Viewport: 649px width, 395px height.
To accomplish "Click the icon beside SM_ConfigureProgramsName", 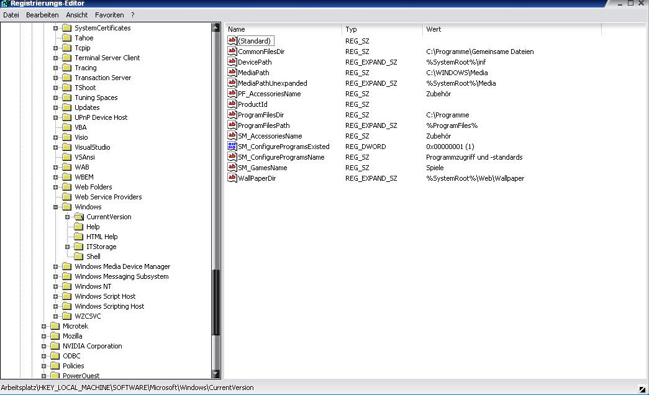I will (x=232, y=157).
